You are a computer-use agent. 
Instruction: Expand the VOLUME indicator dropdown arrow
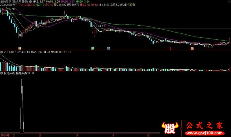(x=2, y=52)
